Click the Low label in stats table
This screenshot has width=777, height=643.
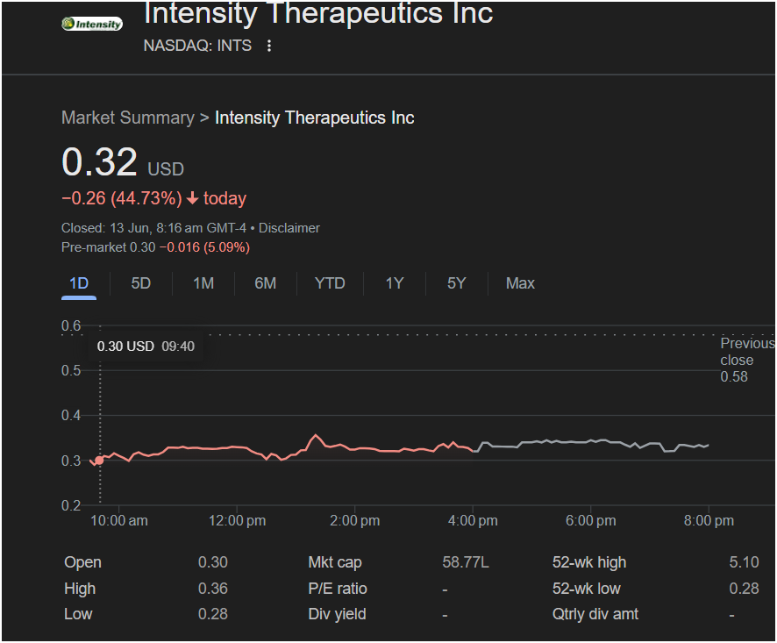click(78, 614)
